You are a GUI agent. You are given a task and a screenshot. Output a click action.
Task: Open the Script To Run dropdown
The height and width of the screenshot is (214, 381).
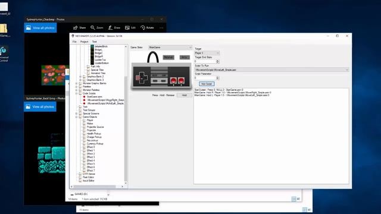pyautogui.click(x=271, y=70)
